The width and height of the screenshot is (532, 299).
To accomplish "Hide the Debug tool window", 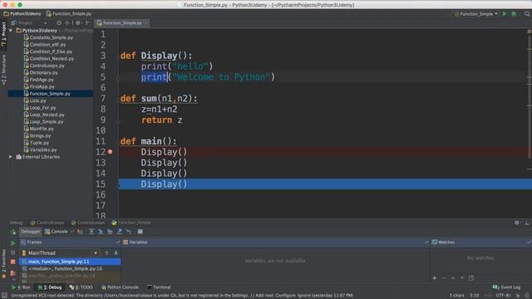I will 527,223.
